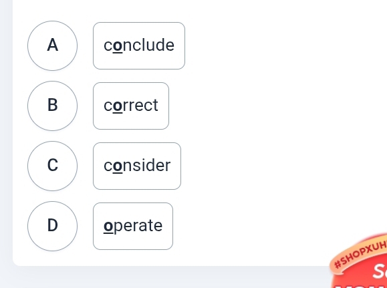Tap the letter C inside its circle
This screenshot has width=387, height=288.
(x=52, y=165)
